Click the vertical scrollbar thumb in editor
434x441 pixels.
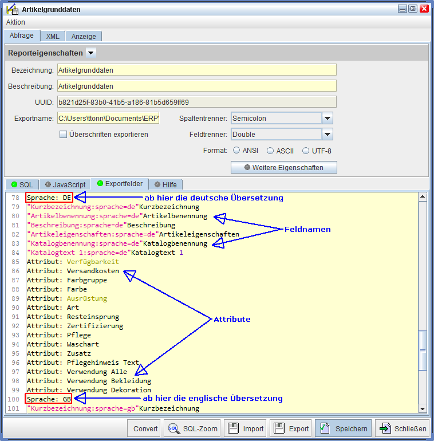coord(423,351)
